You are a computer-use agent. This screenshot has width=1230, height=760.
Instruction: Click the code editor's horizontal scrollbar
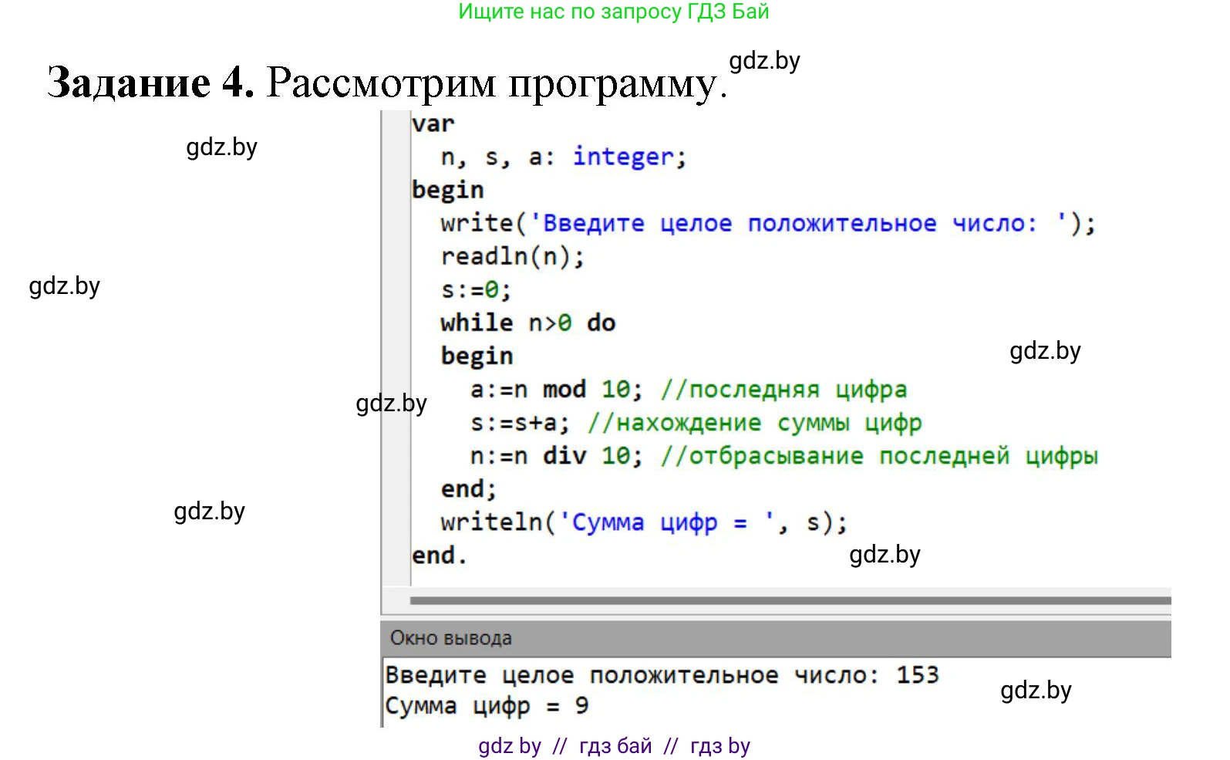click(790, 600)
